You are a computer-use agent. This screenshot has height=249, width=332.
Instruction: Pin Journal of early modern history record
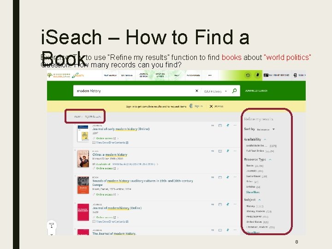coord(228,125)
